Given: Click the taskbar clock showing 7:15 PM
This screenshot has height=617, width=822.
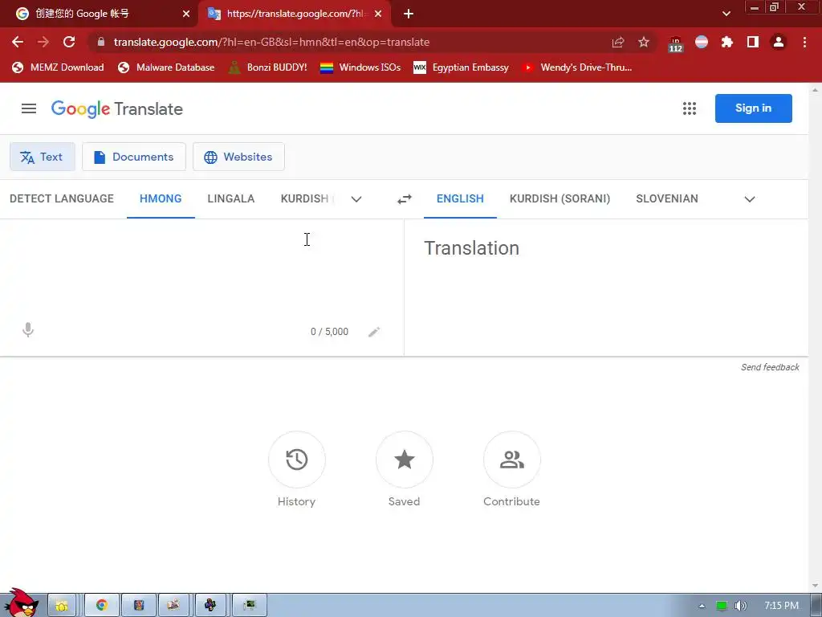Looking at the screenshot, I should pos(781,606).
